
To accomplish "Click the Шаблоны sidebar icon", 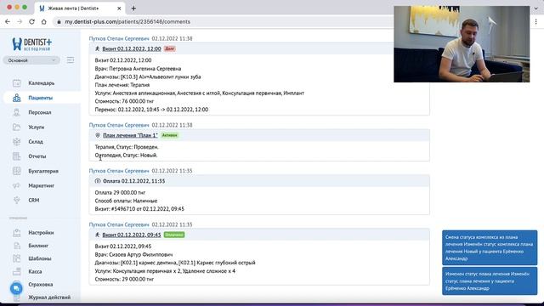I will [17, 258].
